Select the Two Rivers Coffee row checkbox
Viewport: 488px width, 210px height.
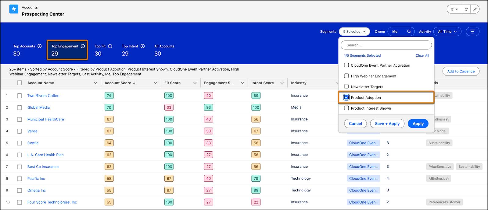point(20,96)
